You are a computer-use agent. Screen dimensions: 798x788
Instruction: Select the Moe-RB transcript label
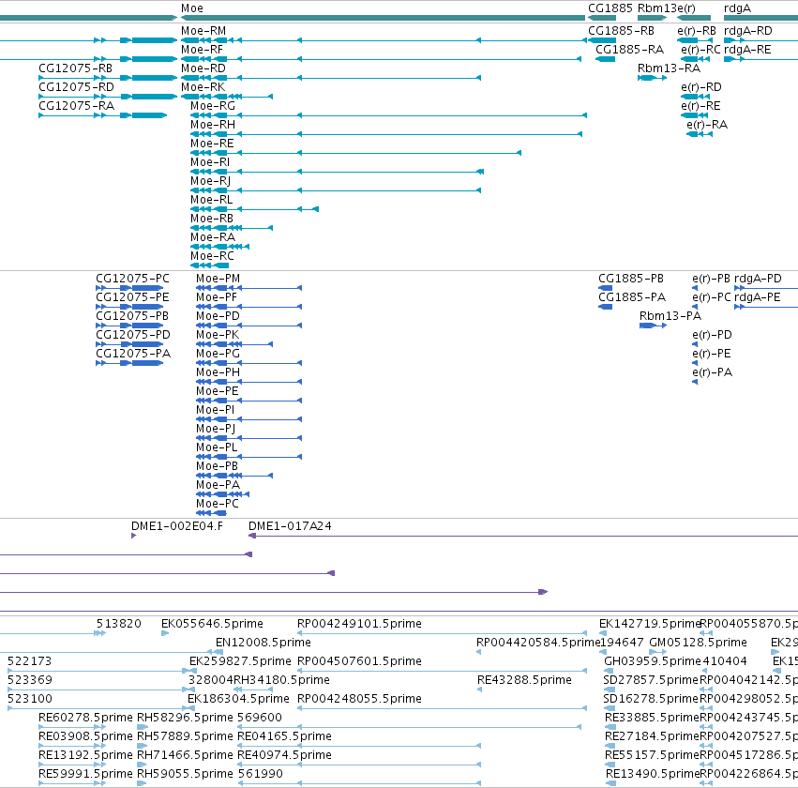tap(212, 219)
